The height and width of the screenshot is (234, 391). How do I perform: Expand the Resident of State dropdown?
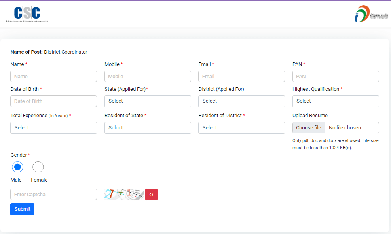(x=148, y=128)
